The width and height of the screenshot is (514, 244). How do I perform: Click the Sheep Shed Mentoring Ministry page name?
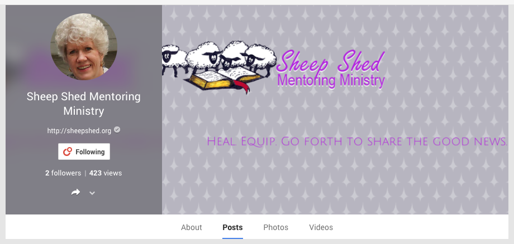click(x=84, y=104)
